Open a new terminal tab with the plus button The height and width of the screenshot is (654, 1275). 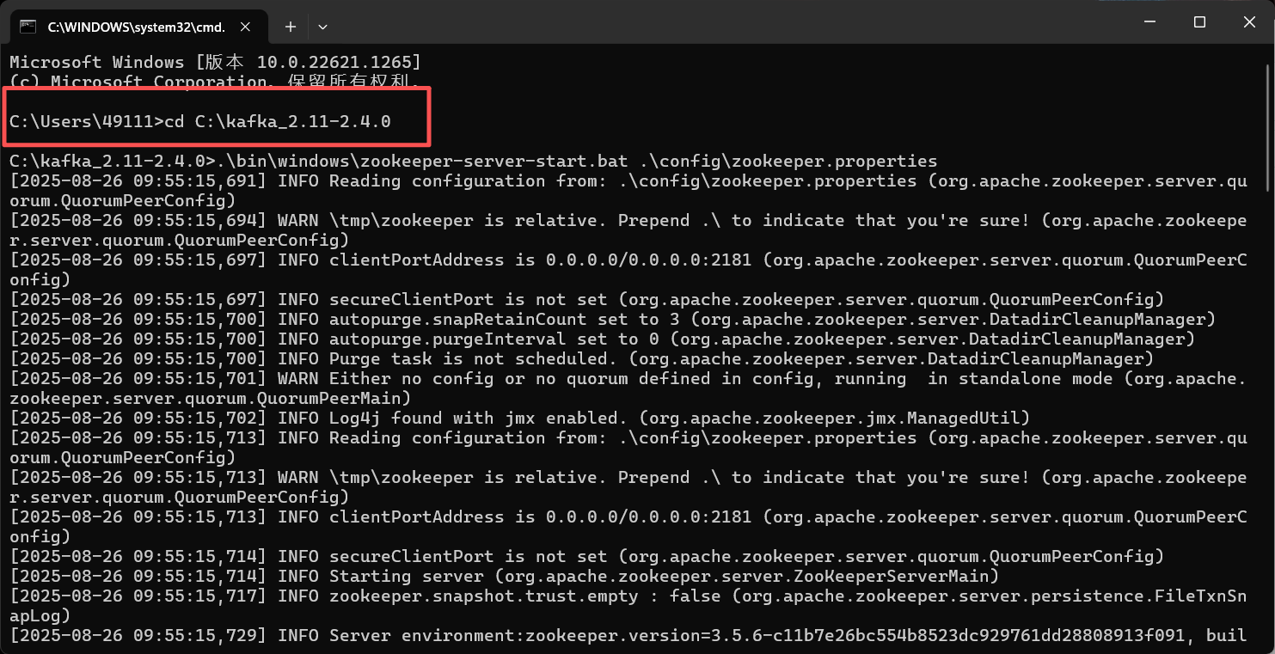tap(290, 27)
